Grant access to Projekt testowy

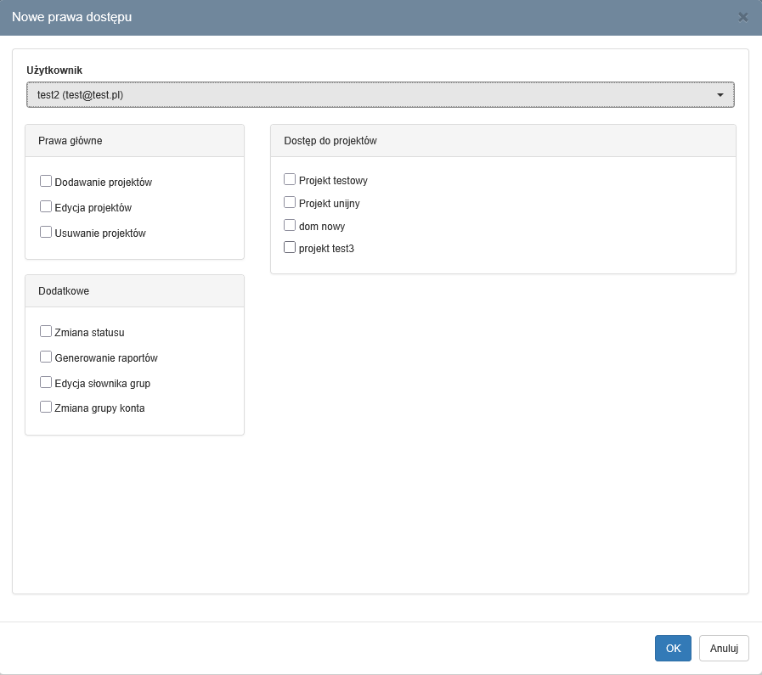[290, 179]
